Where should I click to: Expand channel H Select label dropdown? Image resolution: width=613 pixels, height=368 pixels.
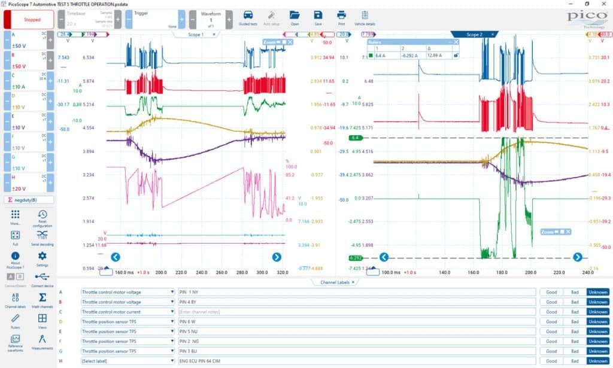(x=172, y=361)
